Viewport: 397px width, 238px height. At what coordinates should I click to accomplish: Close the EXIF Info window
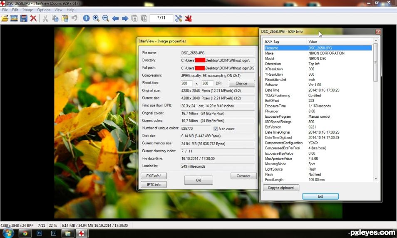pyautogui.click(x=378, y=32)
